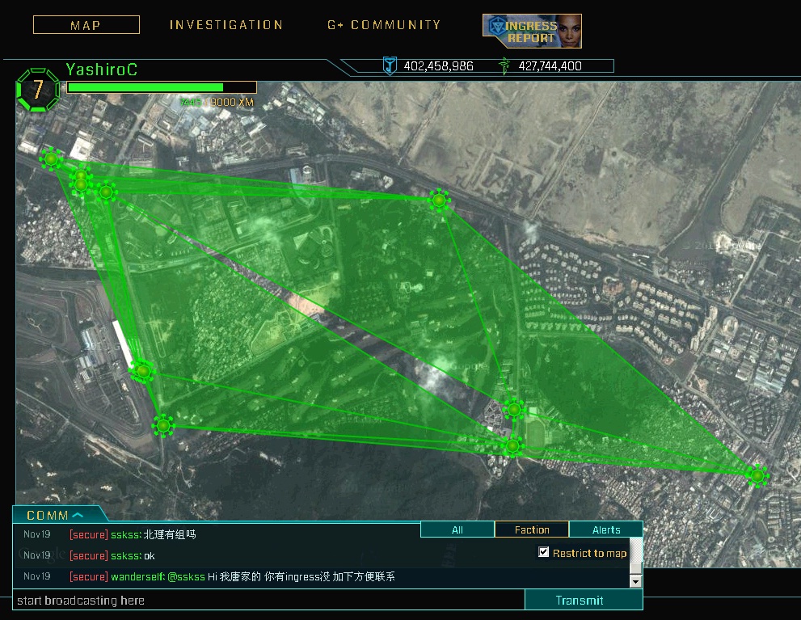The width and height of the screenshot is (801, 620).
Task: Select the lower portal near the stadium
Action: click(x=513, y=446)
